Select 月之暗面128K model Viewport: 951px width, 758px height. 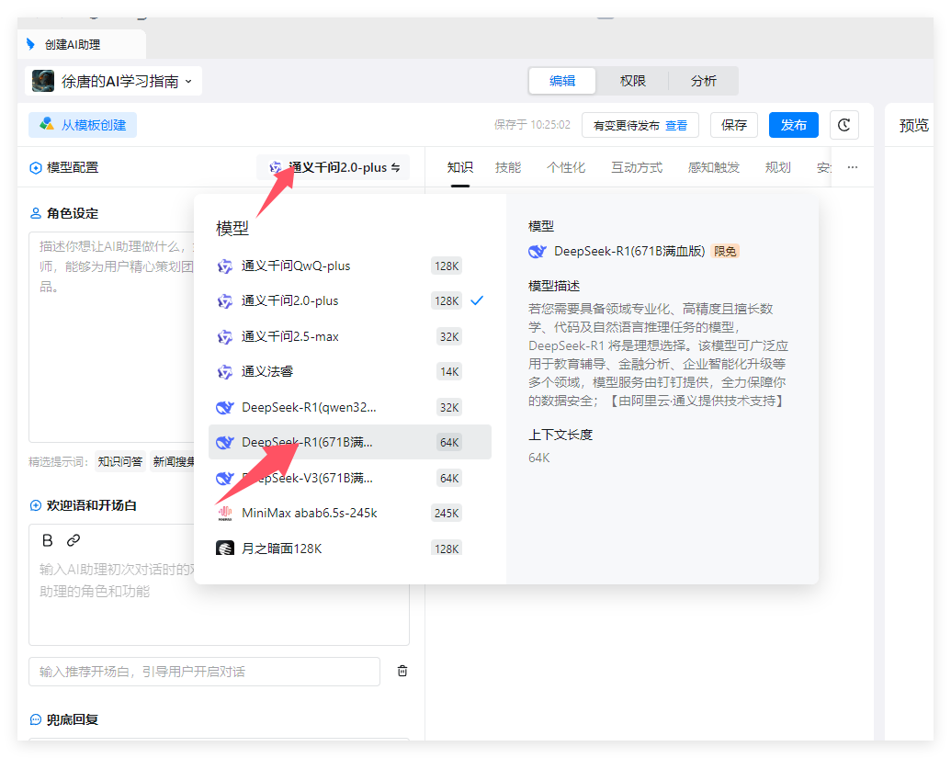tap(350, 549)
